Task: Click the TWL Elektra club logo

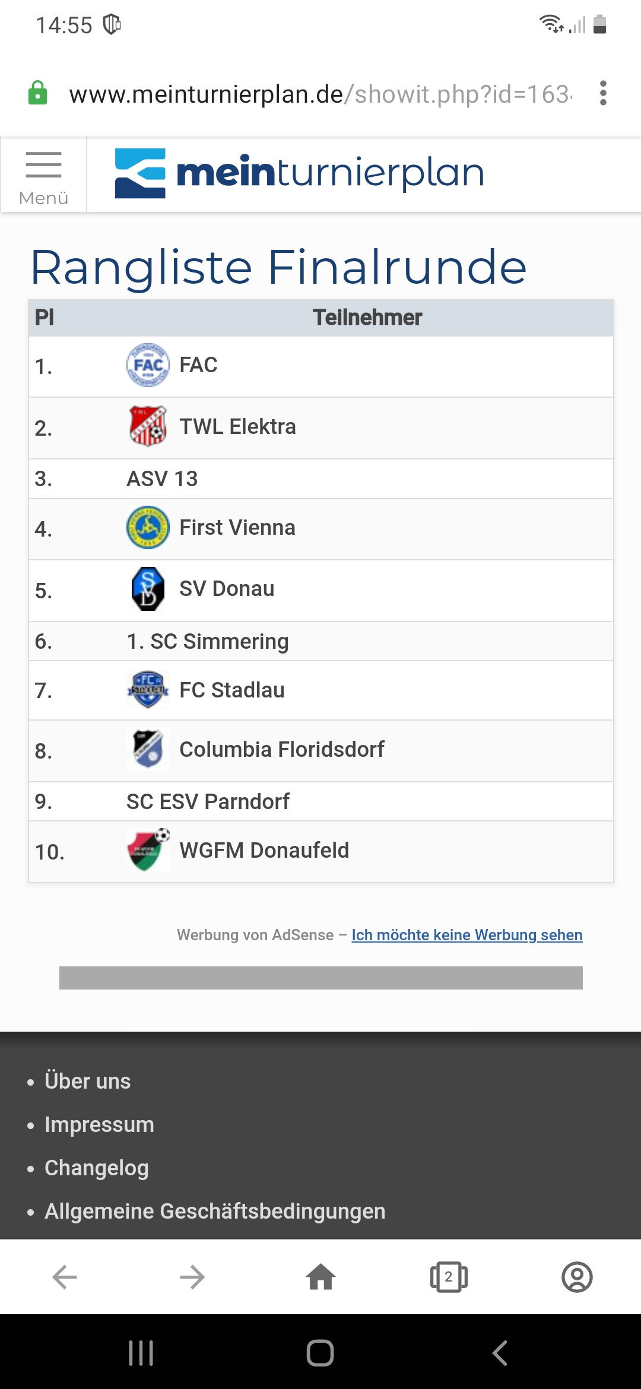Action: [148, 426]
